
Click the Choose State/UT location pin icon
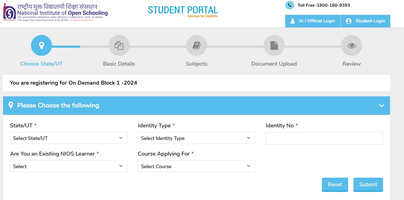tap(41, 45)
